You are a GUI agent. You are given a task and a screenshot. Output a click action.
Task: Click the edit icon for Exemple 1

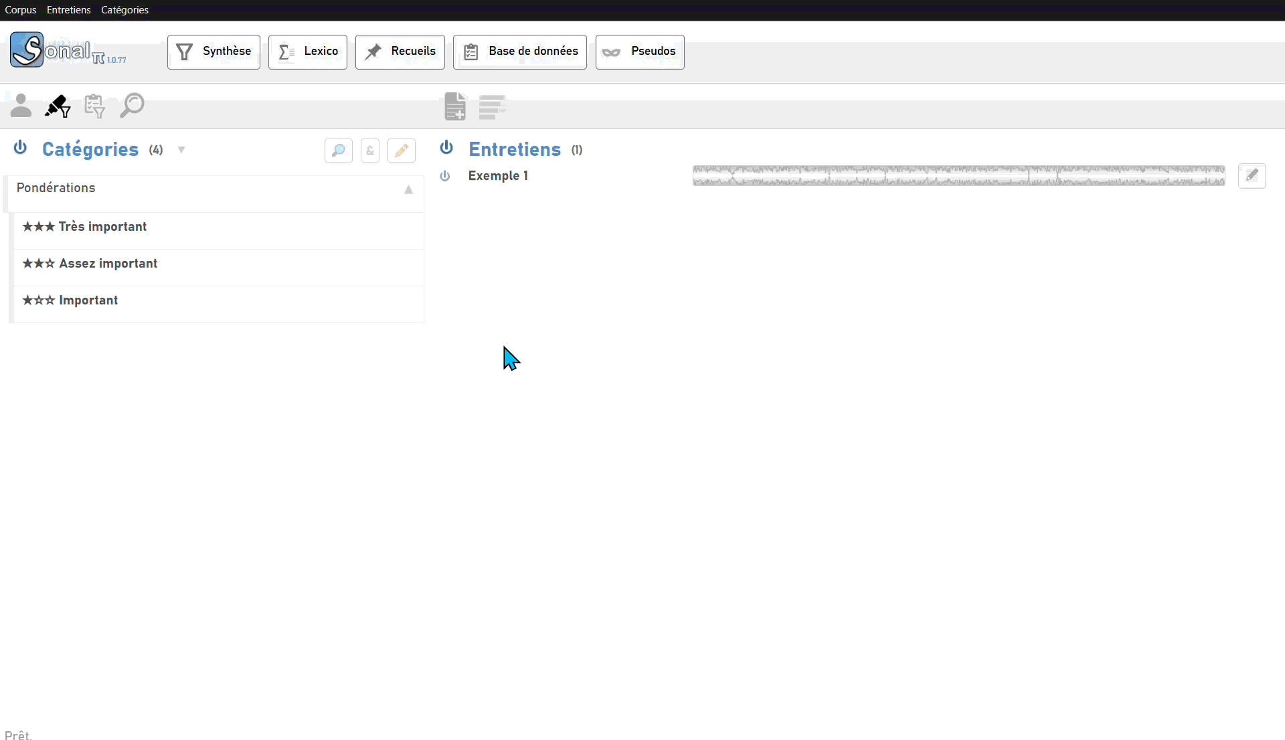point(1252,176)
